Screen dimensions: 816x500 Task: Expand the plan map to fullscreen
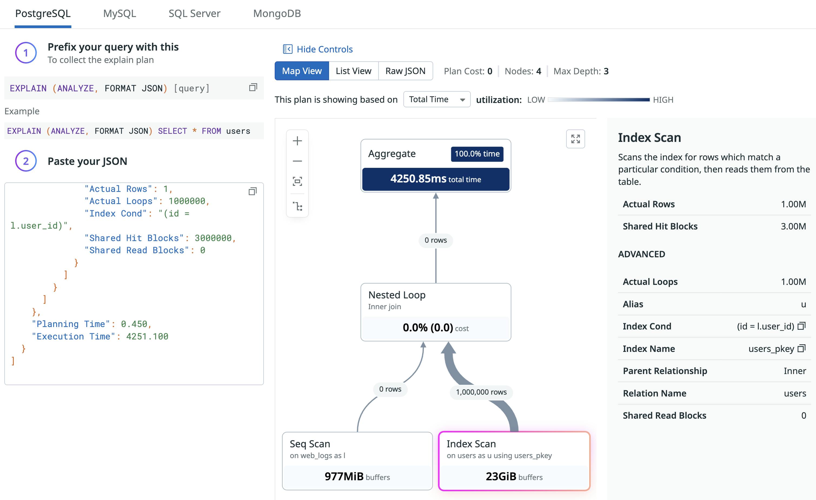[575, 139]
